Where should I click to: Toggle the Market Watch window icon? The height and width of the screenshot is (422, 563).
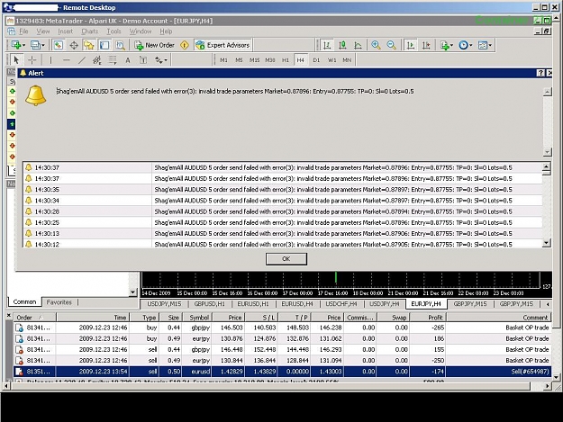(59, 45)
